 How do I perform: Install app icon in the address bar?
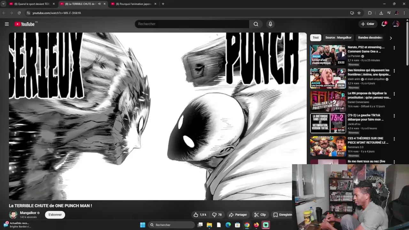(x=352, y=13)
